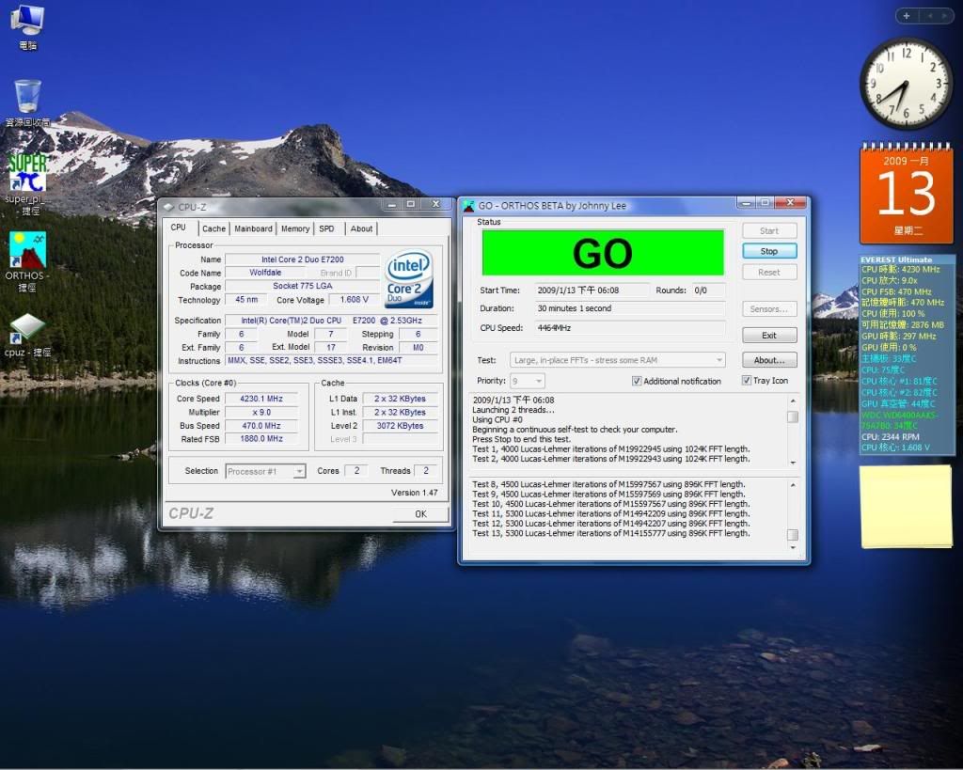Viewport: 963px width, 770px height.
Task: Open the Processor Selection dropdown in CPU-Z
Action: tap(265, 471)
